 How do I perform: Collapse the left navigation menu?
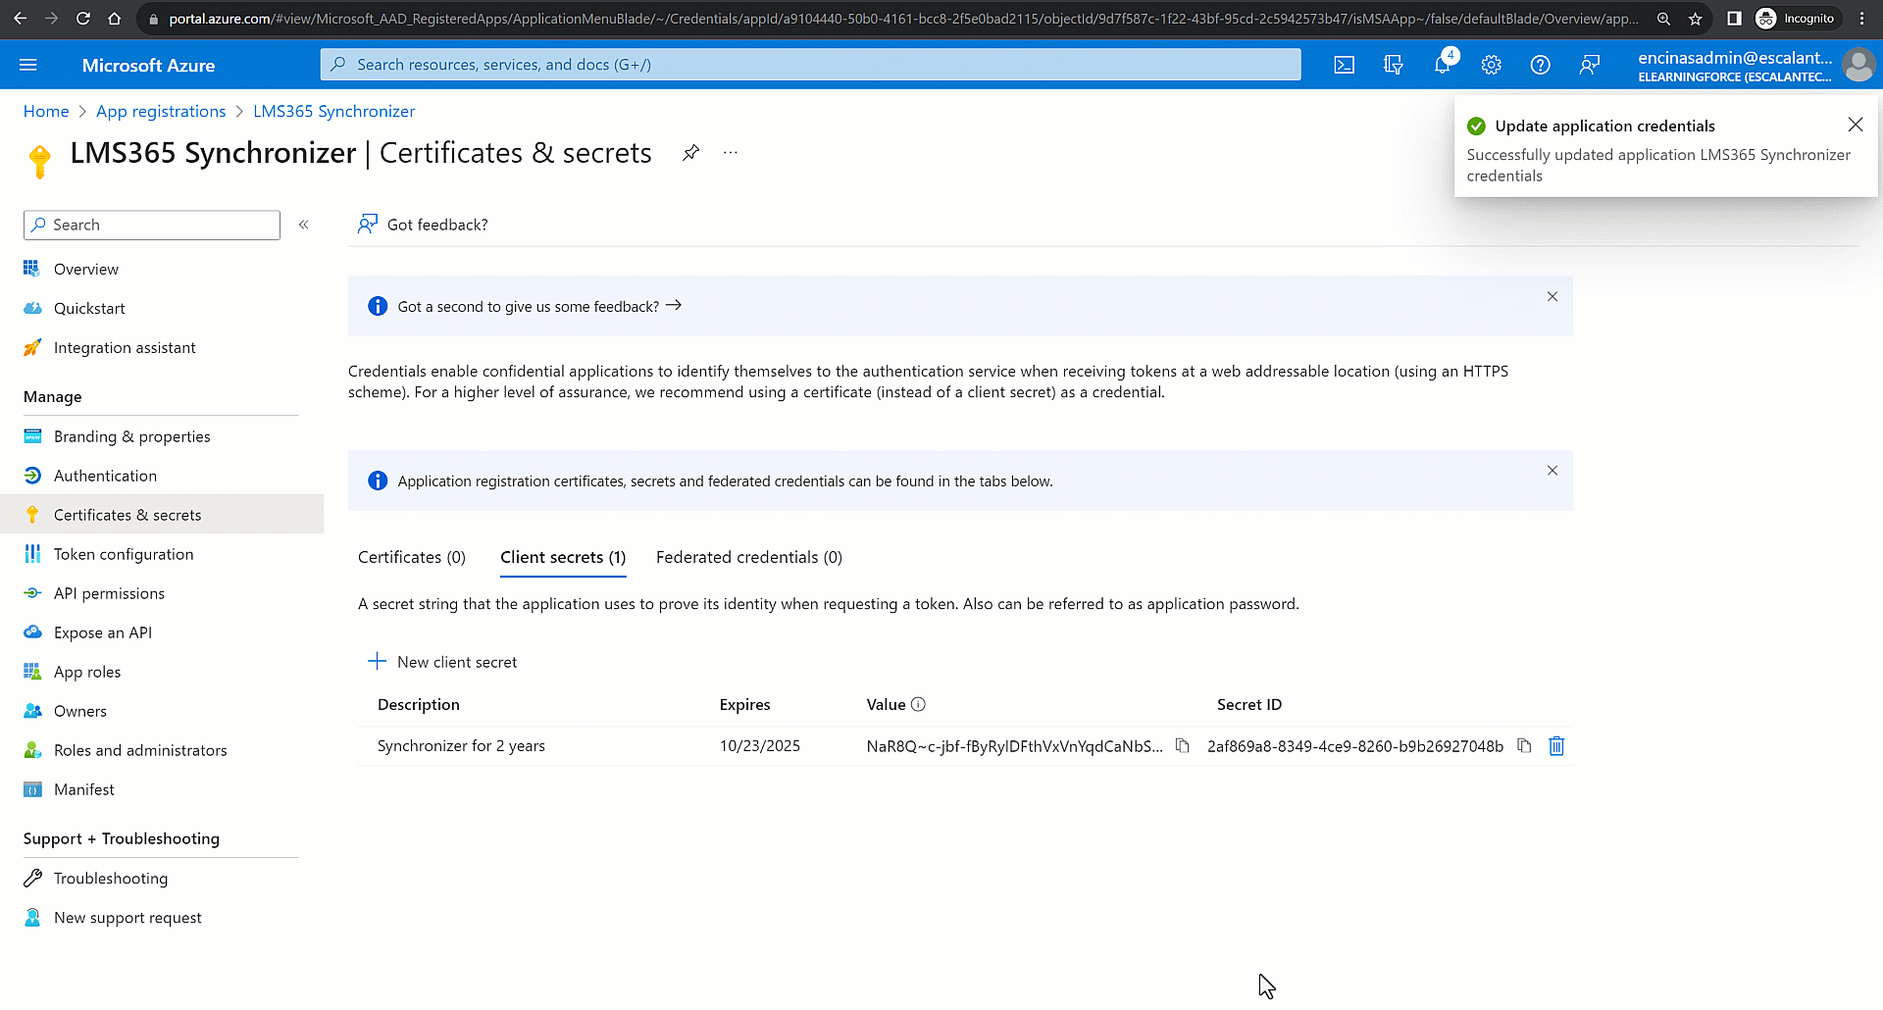pyautogui.click(x=304, y=225)
